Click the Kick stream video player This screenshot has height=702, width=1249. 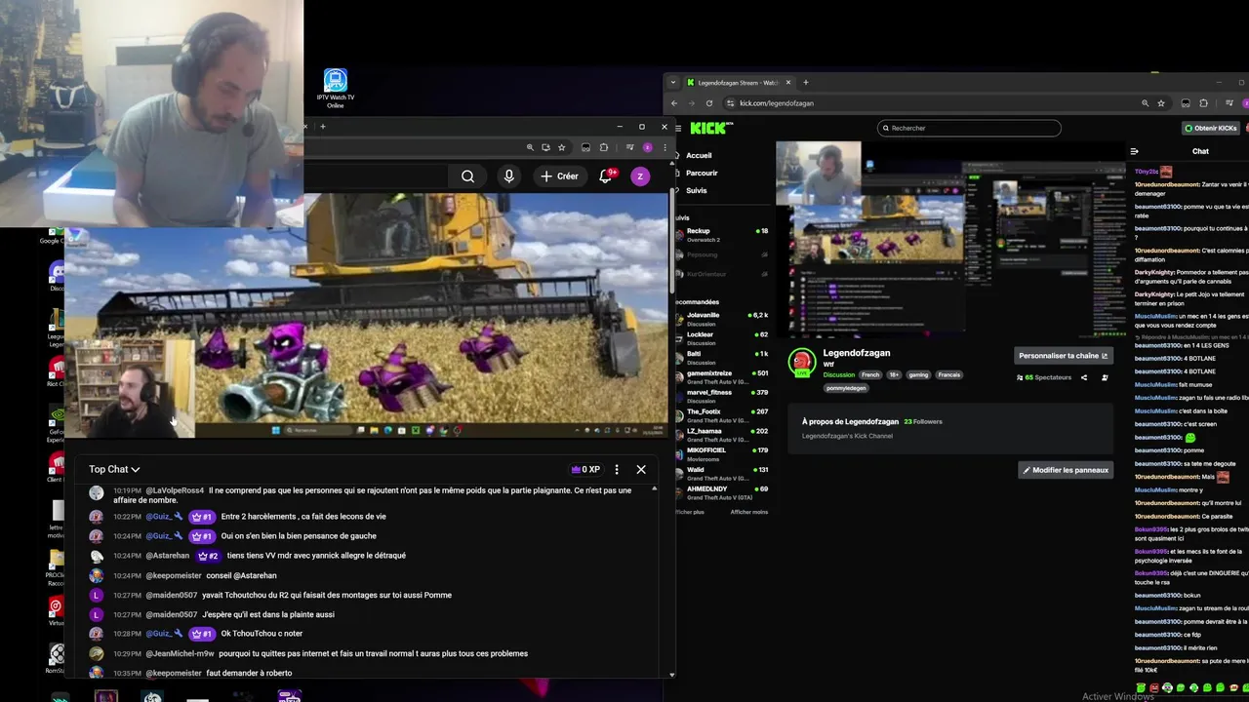click(x=952, y=239)
